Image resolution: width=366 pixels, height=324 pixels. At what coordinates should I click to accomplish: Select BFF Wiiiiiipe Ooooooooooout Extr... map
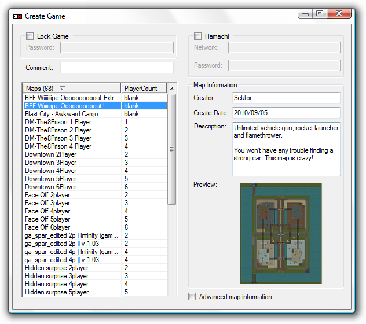72,98
